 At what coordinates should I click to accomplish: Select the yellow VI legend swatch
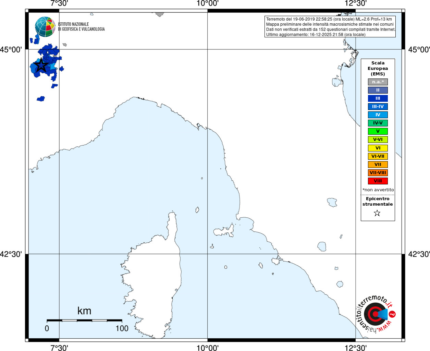(378, 148)
